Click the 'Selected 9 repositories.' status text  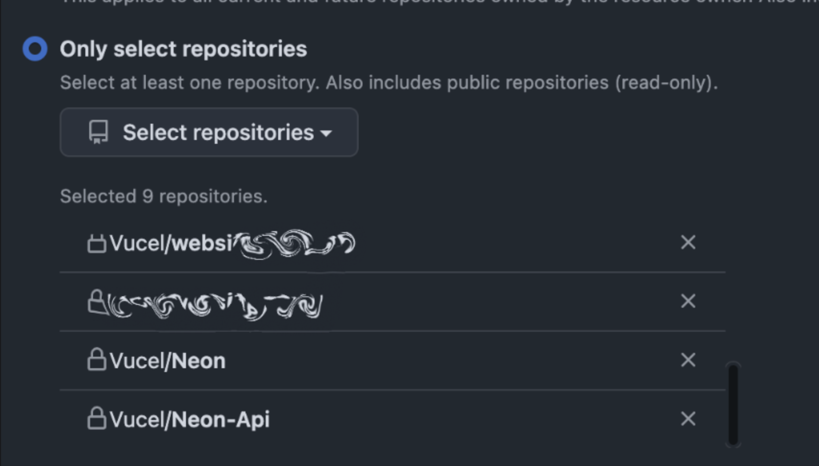164,197
